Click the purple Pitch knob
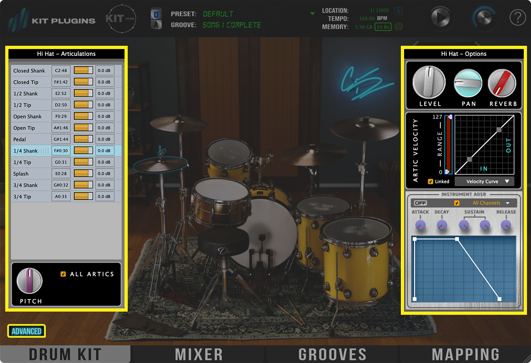Screen dimensions: 531x363 pyautogui.click(x=29, y=280)
